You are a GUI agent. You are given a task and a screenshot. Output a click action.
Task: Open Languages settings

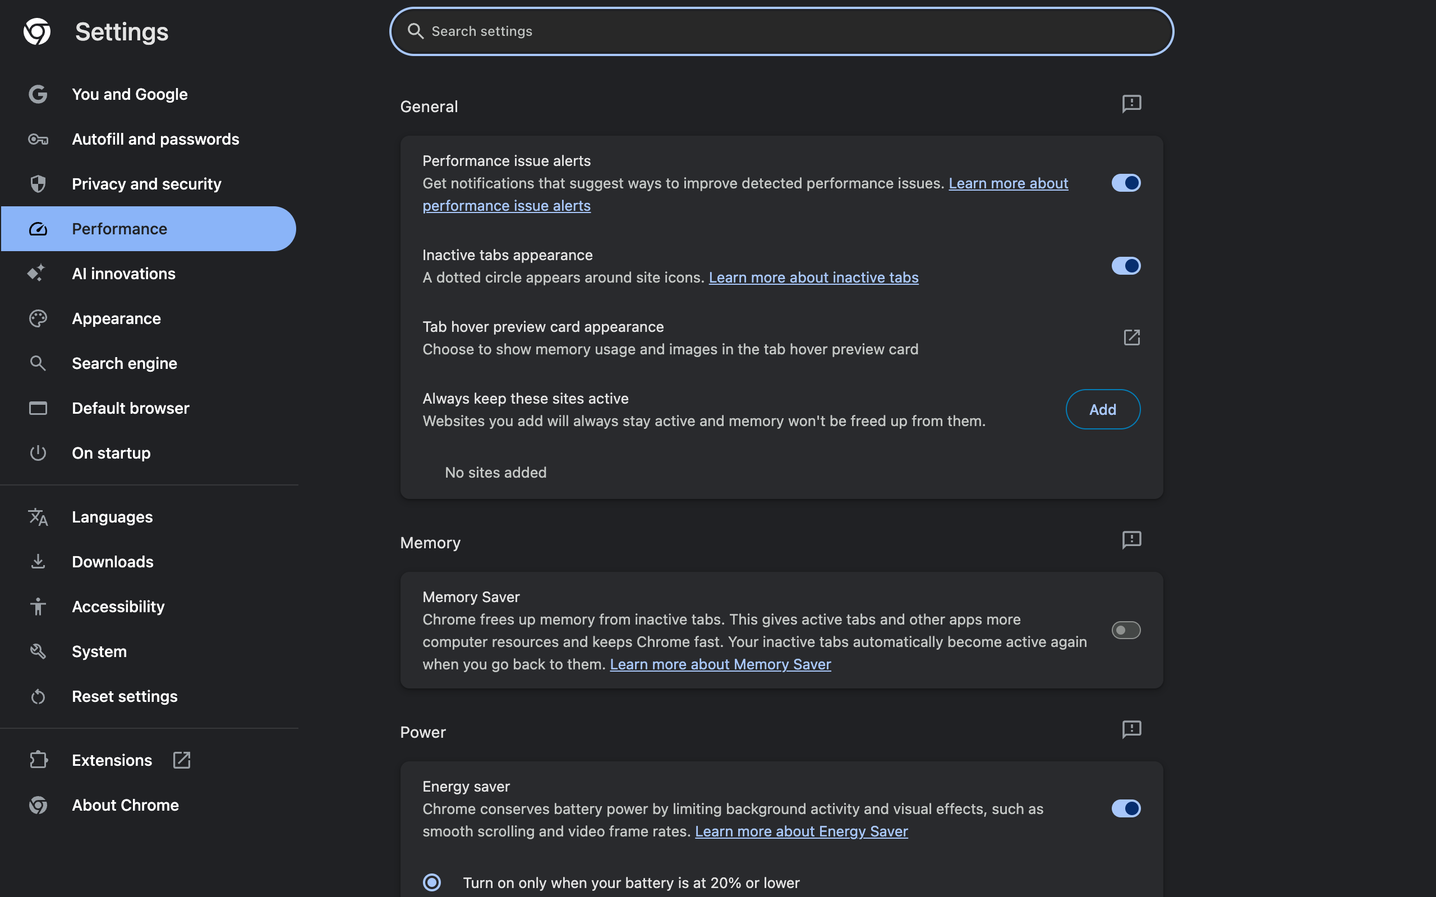coord(148,517)
